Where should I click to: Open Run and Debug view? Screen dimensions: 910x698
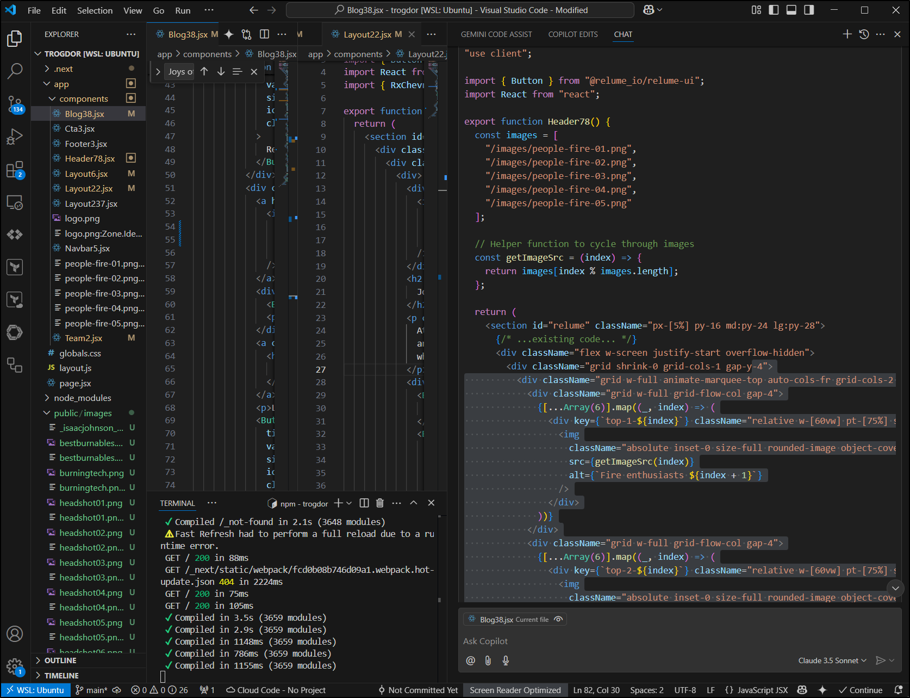tap(15, 137)
